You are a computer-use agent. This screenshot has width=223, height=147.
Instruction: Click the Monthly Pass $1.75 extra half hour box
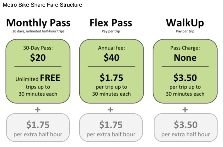click(x=38, y=128)
